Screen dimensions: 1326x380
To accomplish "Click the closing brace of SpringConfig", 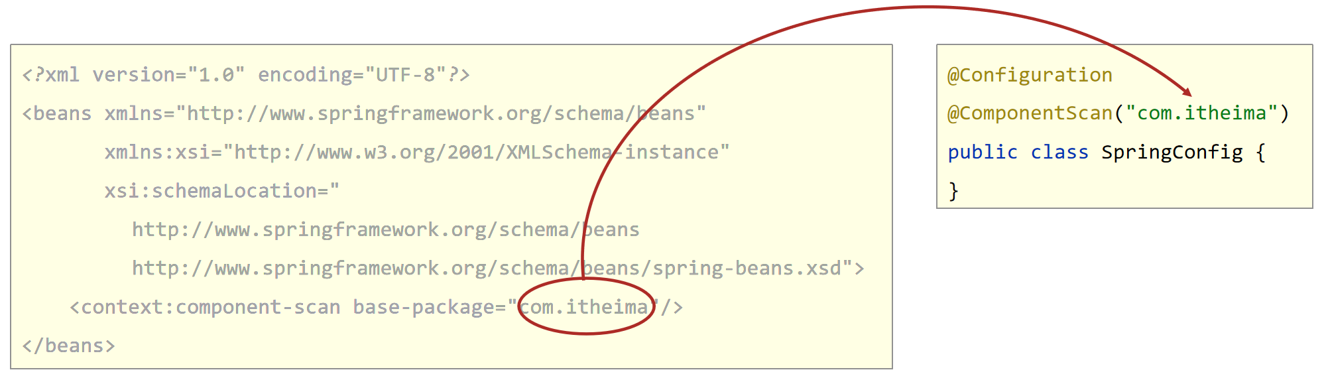I will coord(953,191).
